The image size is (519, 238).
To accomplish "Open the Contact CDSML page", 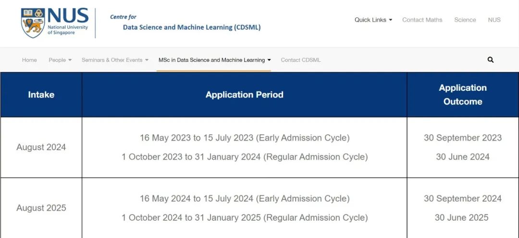I will point(300,60).
